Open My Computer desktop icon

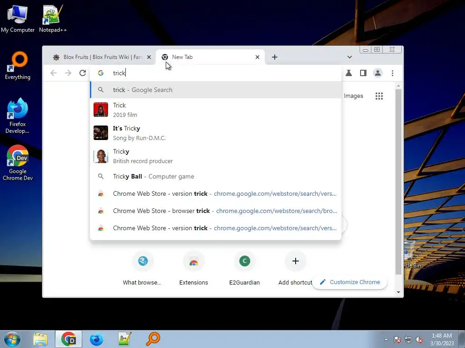[18, 19]
